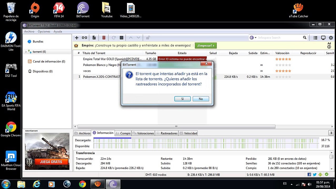Move torrent up in queue arrow
336x189 pixels.
point(131,38)
